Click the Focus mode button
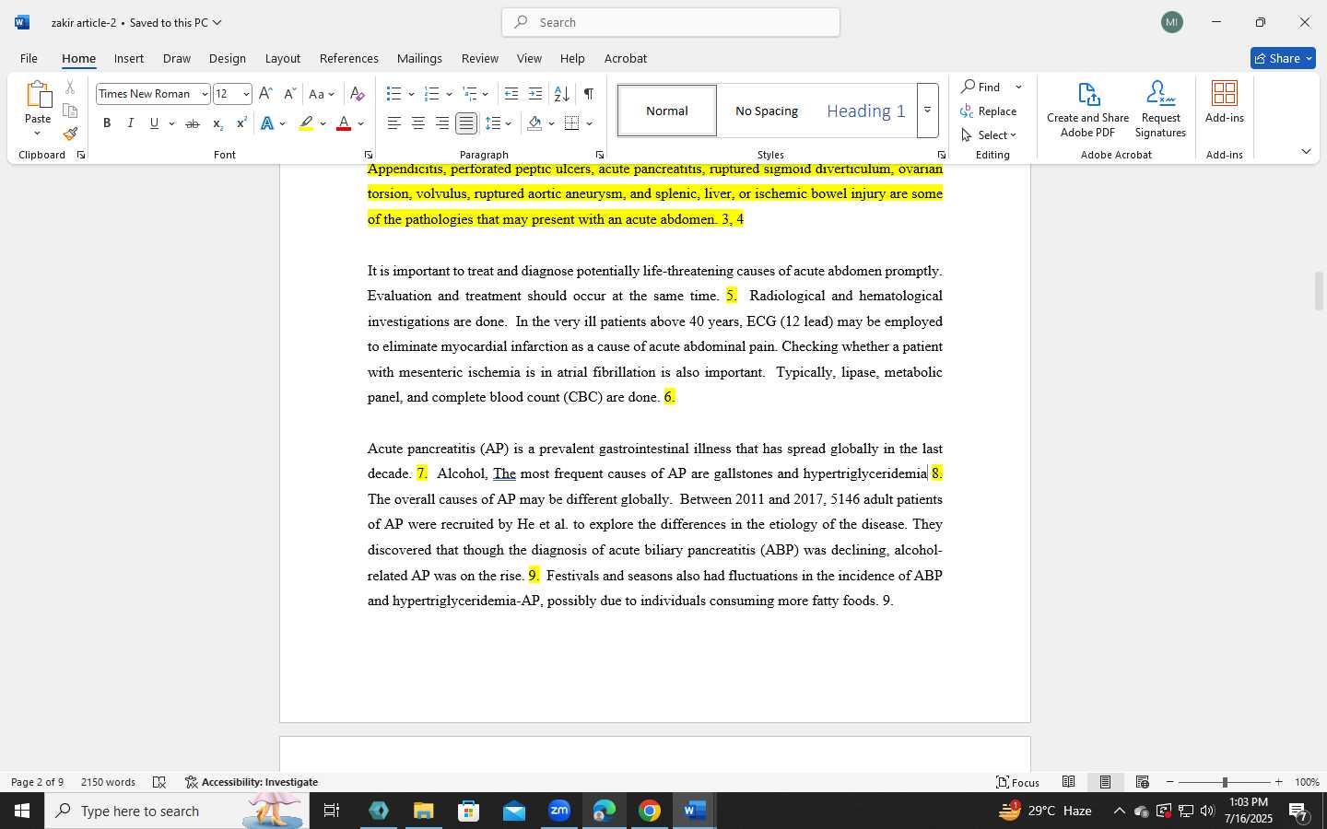Screen dimensions: 1327x829 (x=1018, y=782)
